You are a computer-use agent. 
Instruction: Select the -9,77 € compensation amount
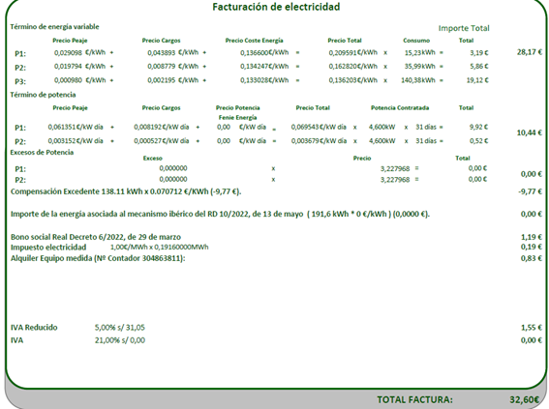coord(530,191)
